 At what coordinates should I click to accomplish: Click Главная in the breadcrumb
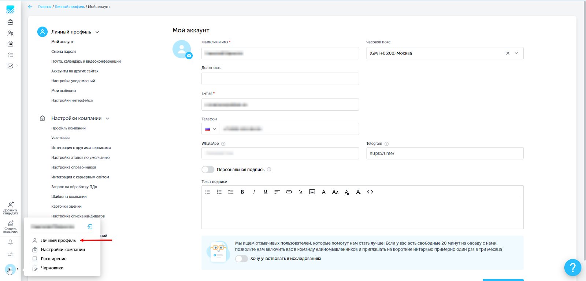tap(45, 7)
